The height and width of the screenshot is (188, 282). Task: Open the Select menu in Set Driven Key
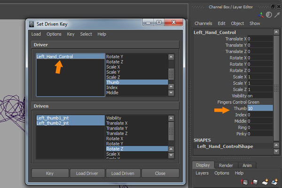pos(86,34)
